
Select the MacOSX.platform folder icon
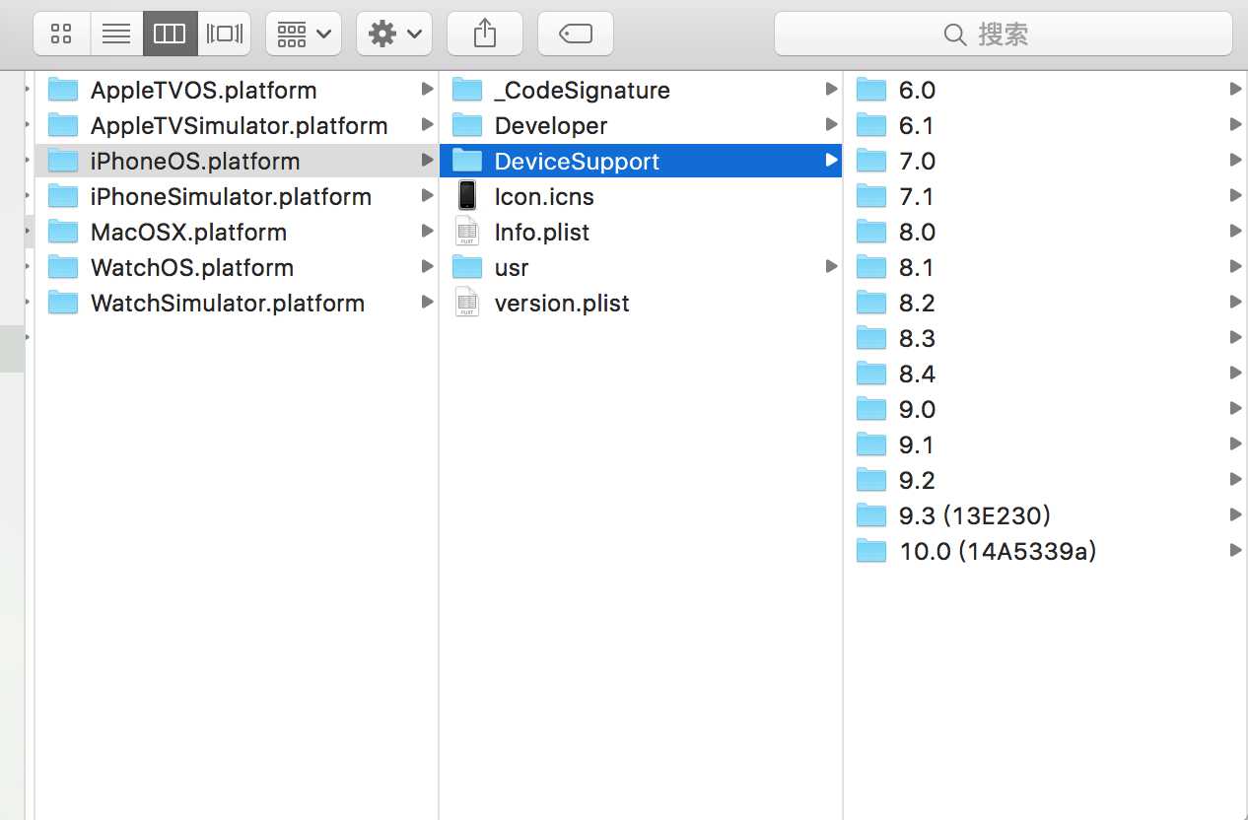[x=63, y=232]
